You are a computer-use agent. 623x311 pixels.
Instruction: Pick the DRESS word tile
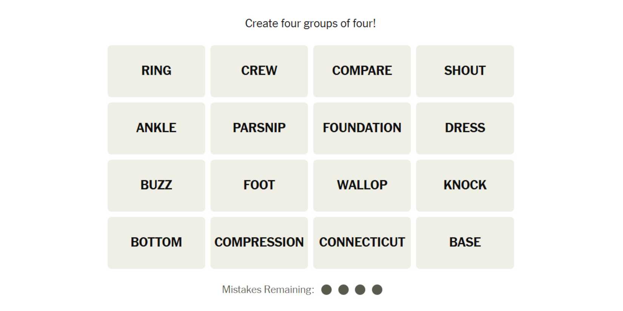(x=465, y=128)
